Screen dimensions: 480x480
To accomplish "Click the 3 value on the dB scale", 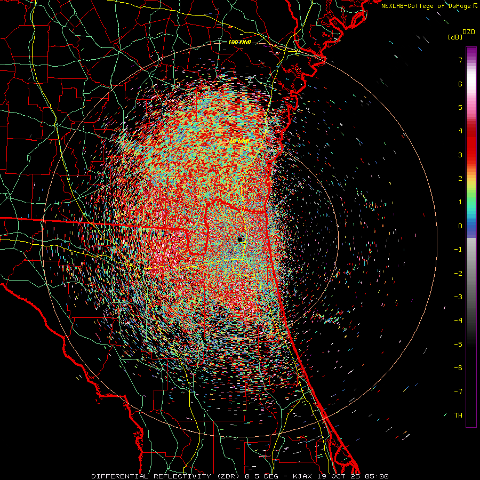I will 460,155.
